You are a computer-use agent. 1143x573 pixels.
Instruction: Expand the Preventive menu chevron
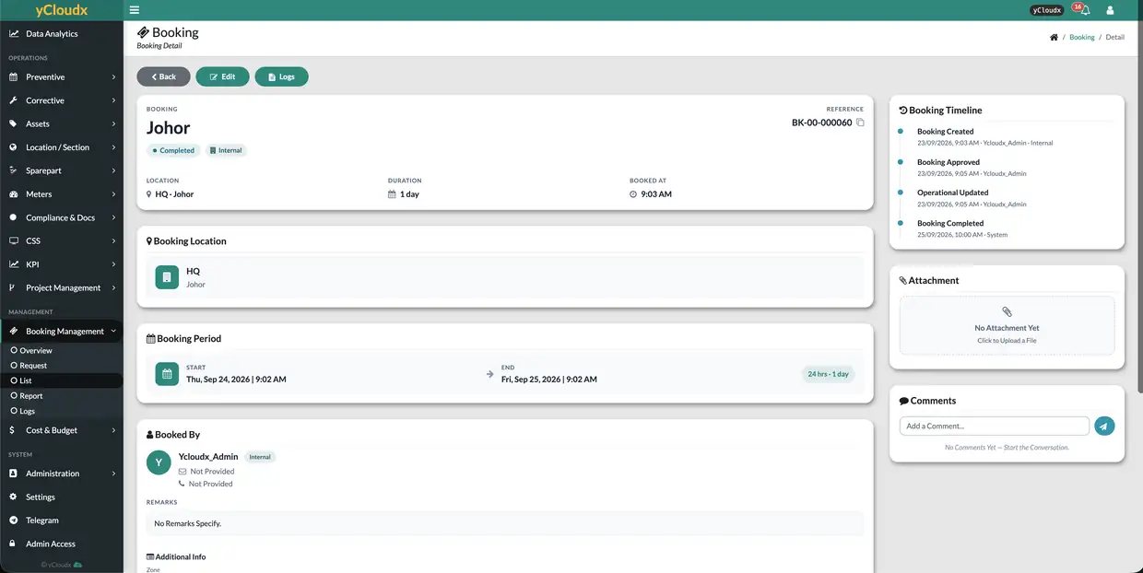(x=113, y=77)
